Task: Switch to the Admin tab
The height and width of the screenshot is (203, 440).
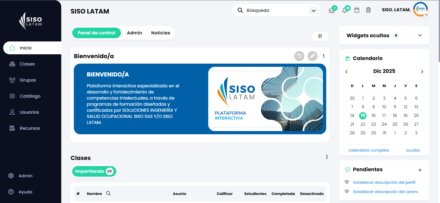Action: tap(134, 33)
